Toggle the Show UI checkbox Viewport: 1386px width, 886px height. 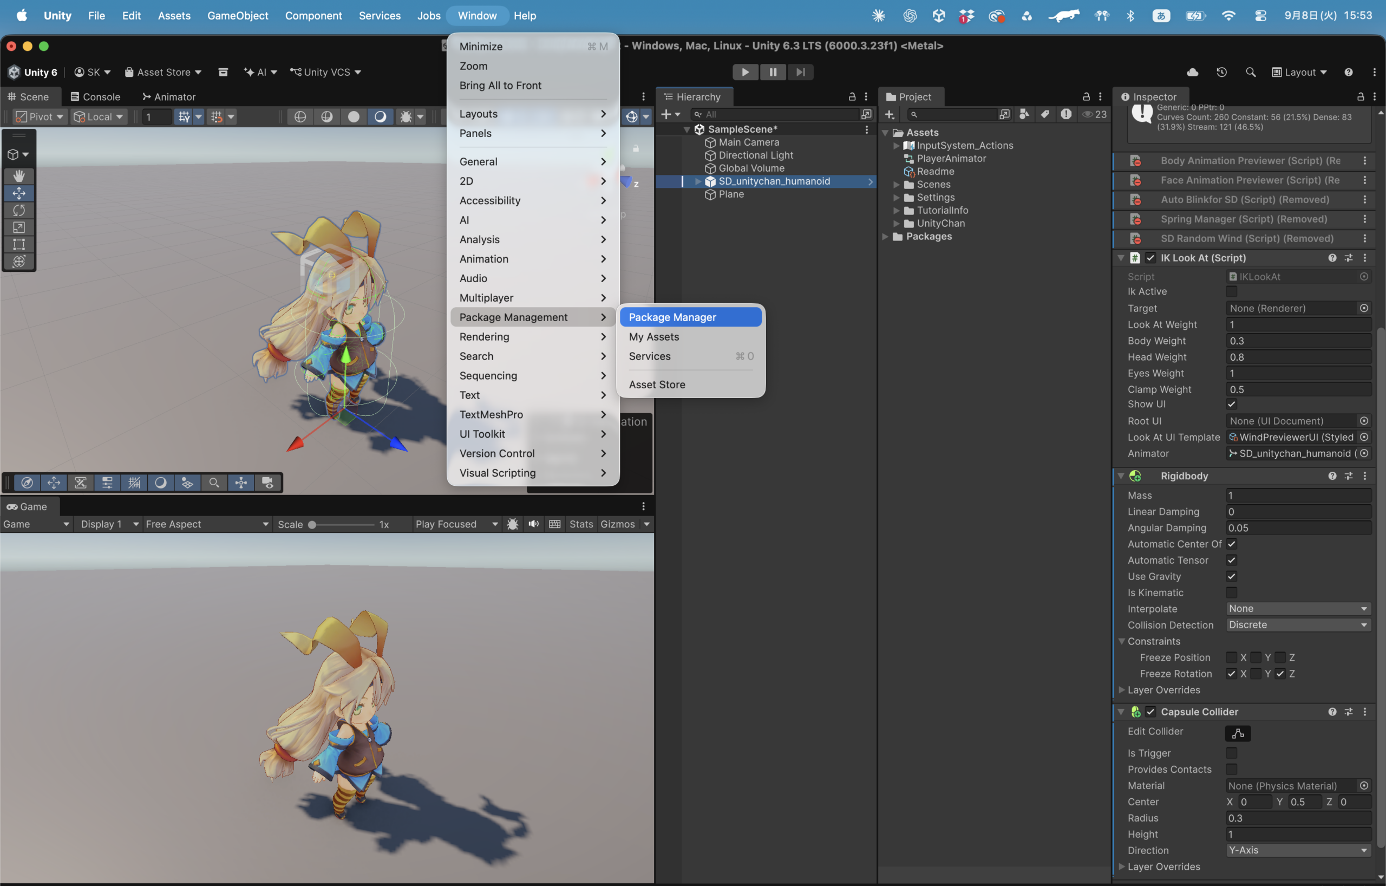pyautogui.click(x=1231, y=404)
